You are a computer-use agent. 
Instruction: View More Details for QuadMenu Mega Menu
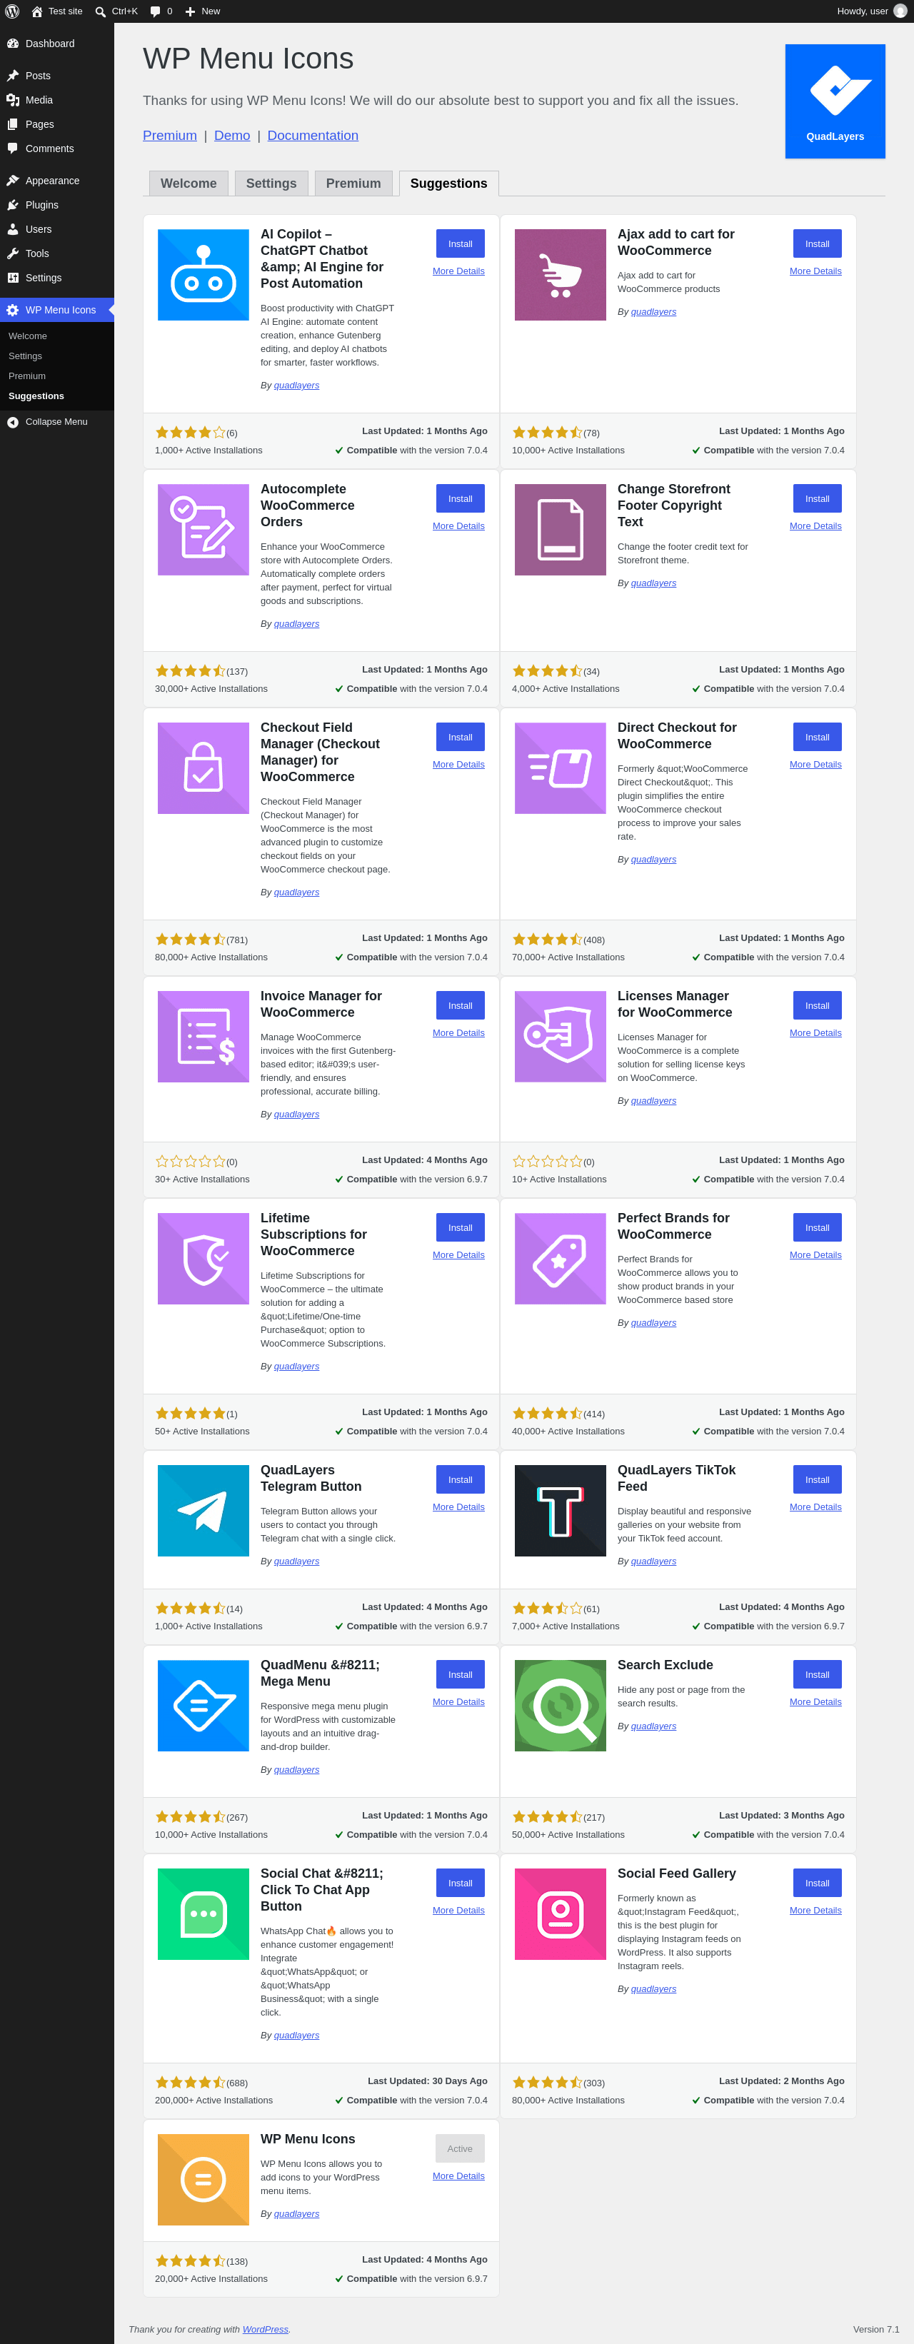click(458, 1701)
